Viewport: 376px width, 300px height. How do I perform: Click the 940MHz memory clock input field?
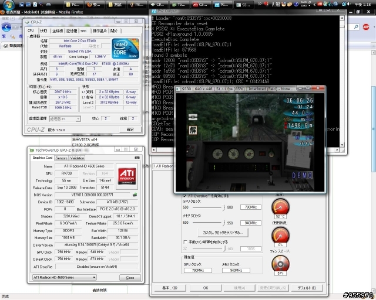251,223
